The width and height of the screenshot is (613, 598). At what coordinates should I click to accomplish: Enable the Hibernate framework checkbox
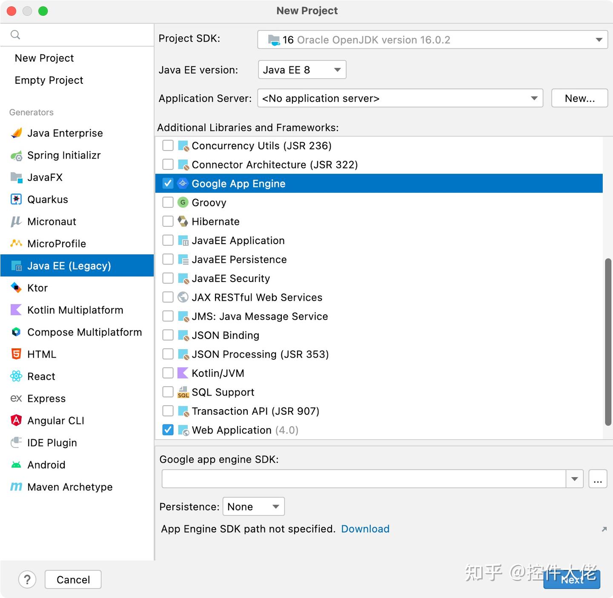[168, 221]
